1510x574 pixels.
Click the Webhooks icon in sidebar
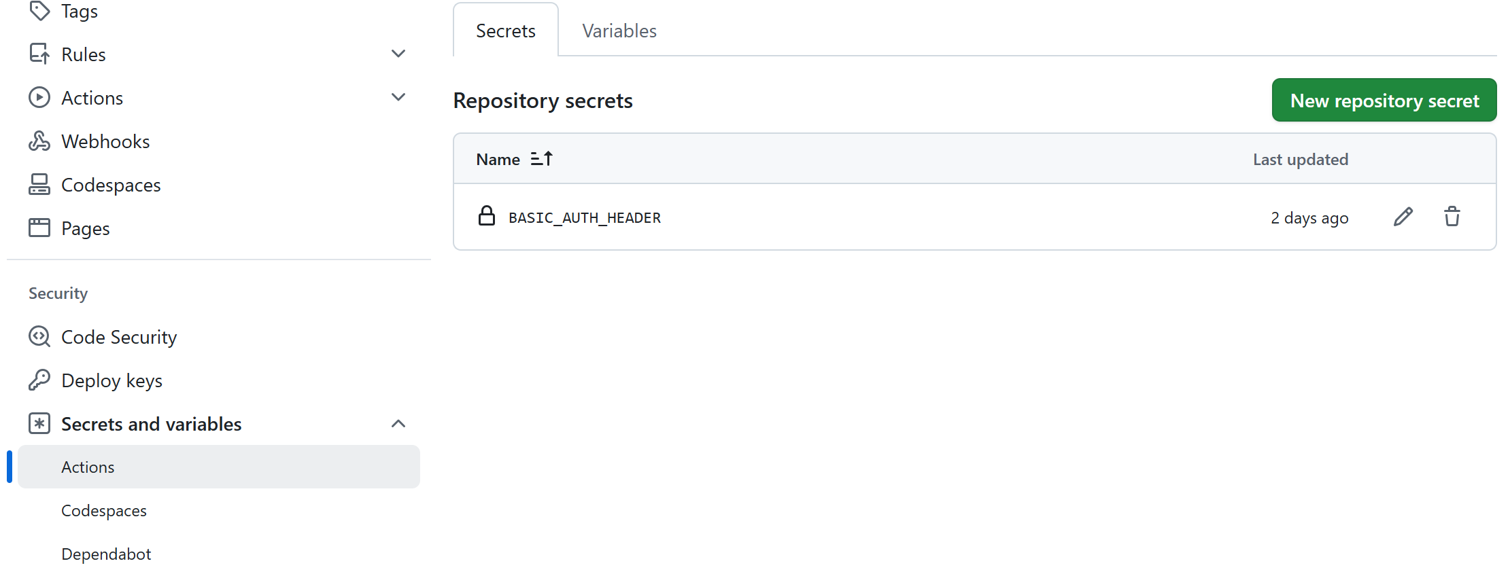point(39,141)
